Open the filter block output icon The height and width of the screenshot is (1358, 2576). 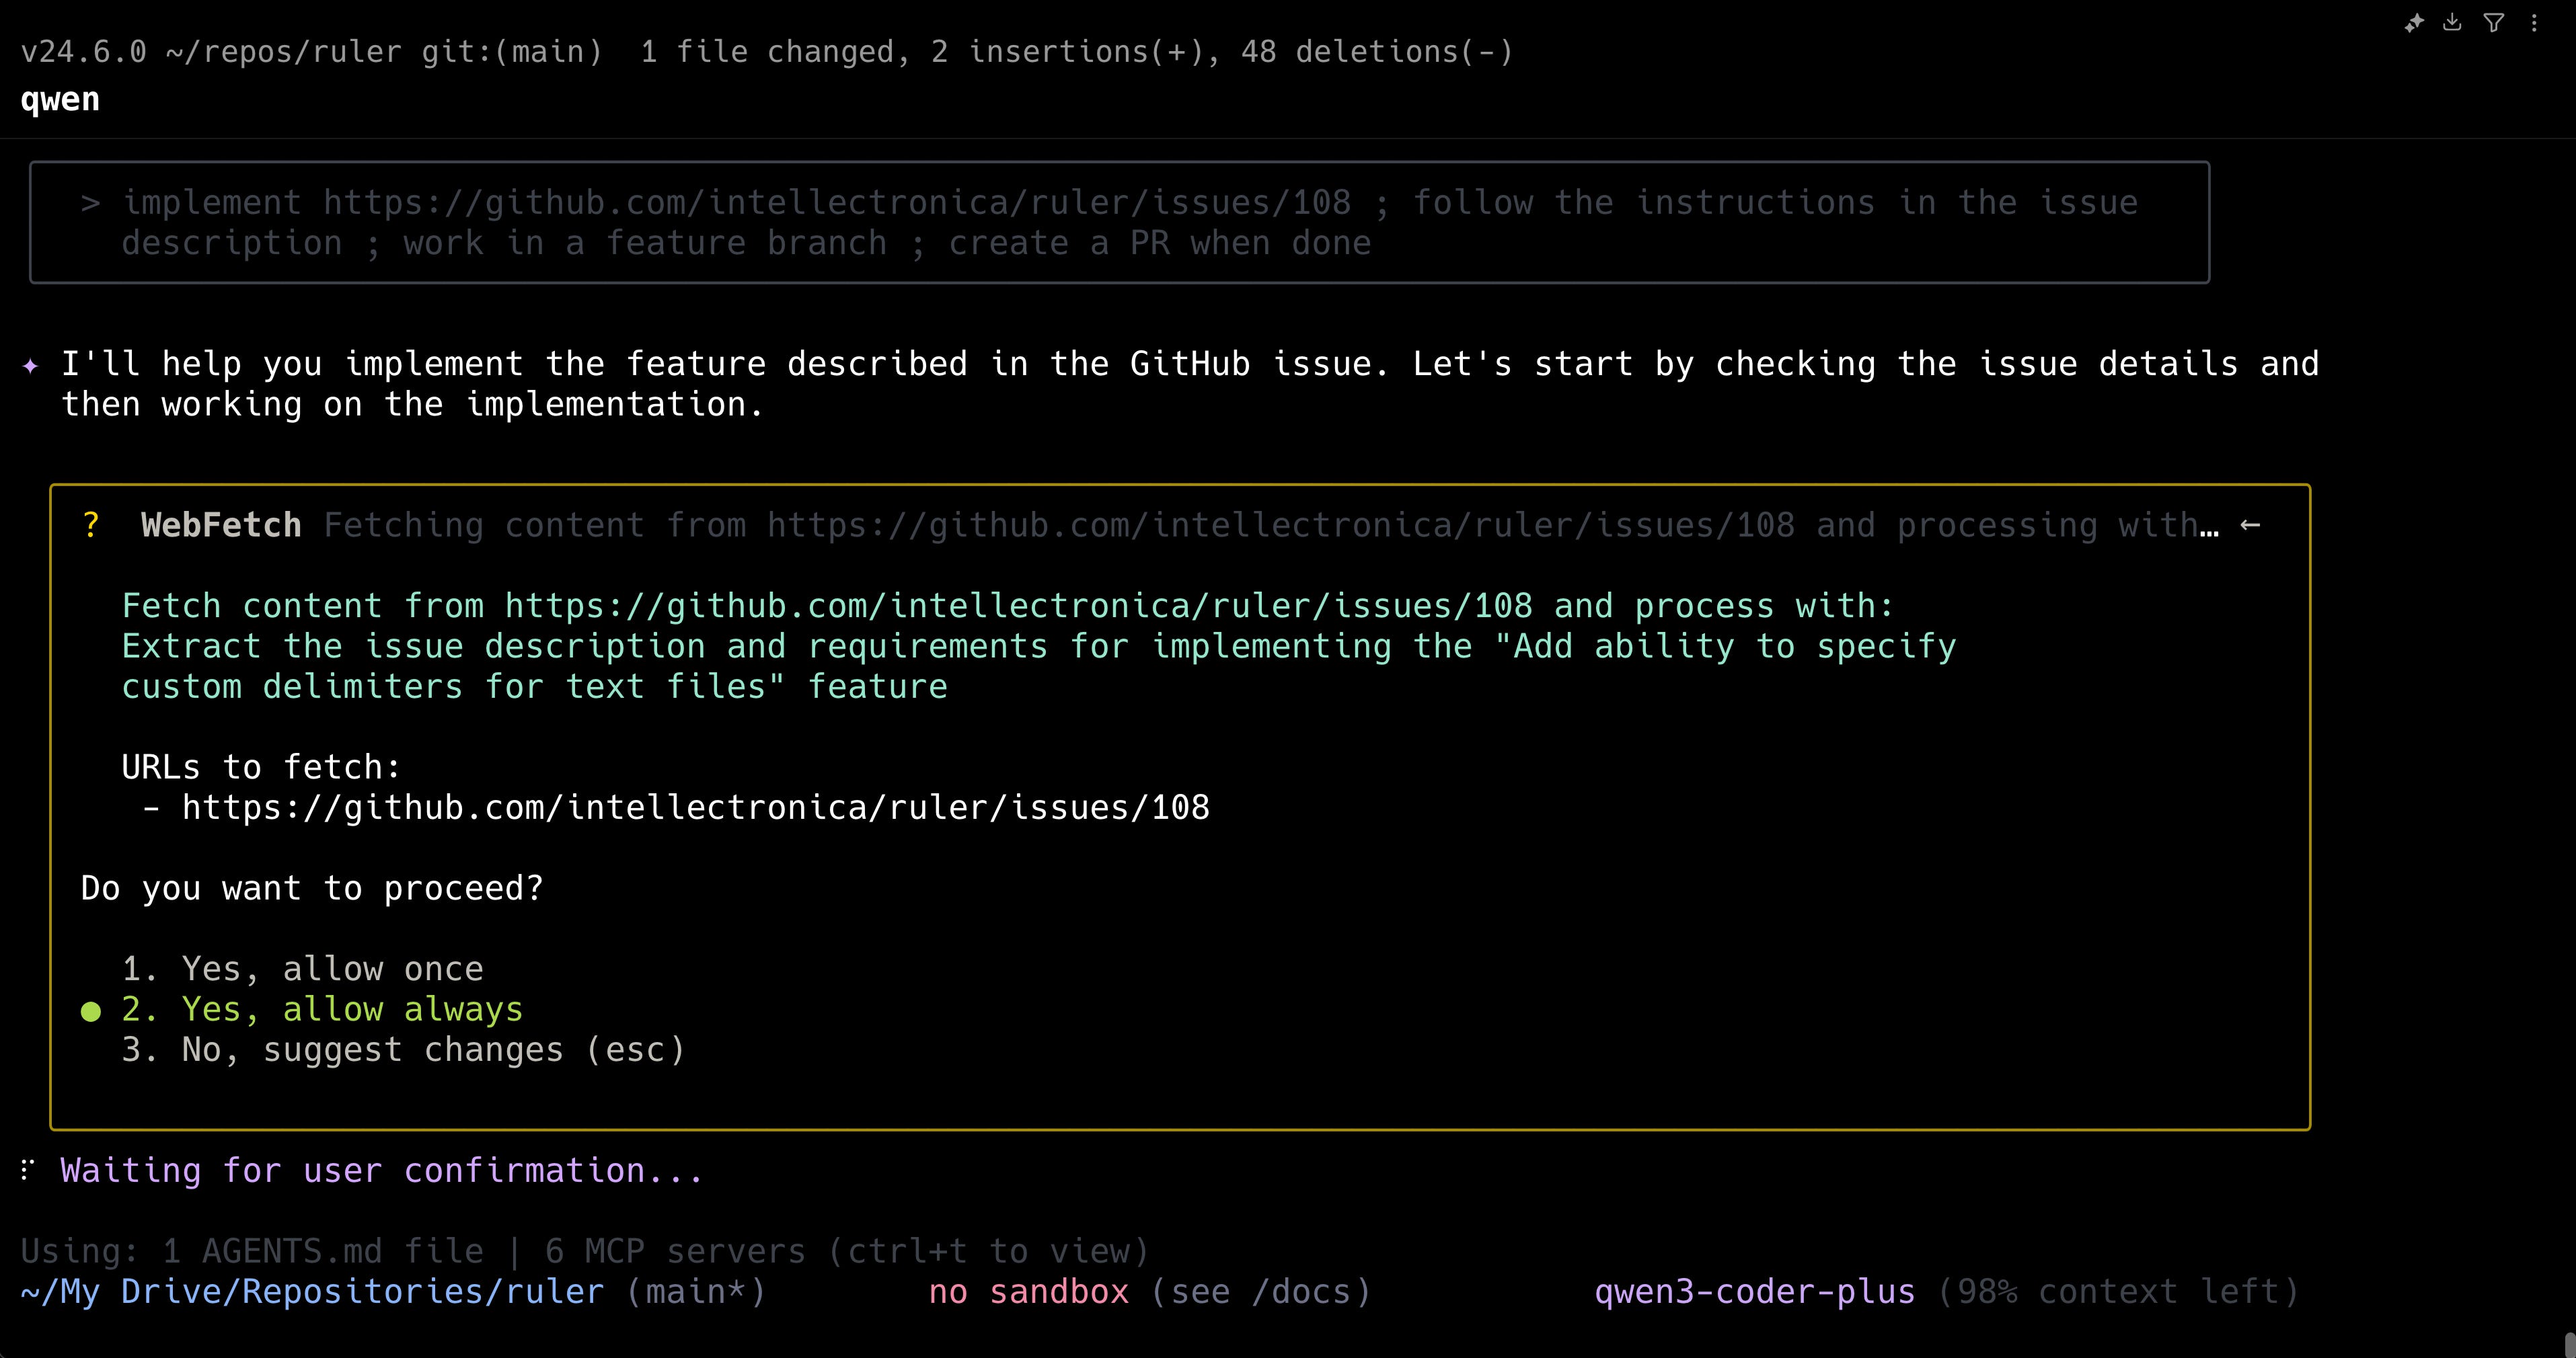coord(2493,23)
